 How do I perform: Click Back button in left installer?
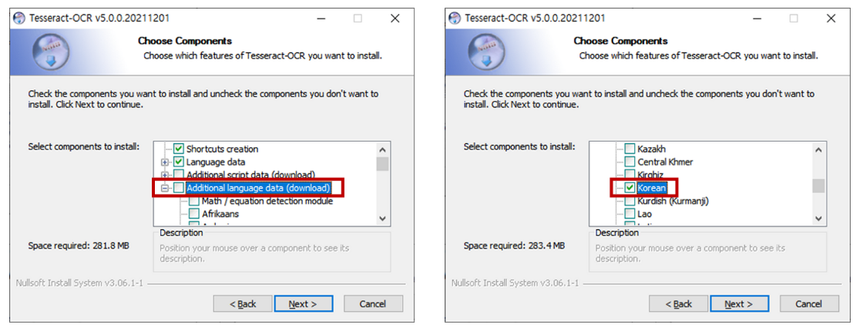[243, 303]
